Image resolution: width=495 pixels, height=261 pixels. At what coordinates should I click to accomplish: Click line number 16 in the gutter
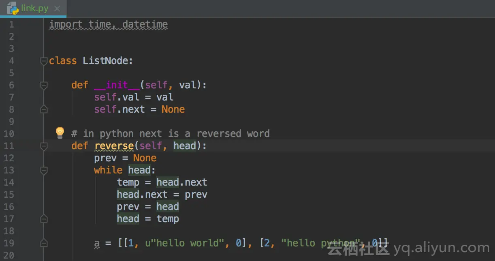pyautogui.click(x=9, y=207)
